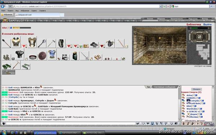Pick up the green gloves item
This screenshot has width=216, height=135.
pos(6,67)
